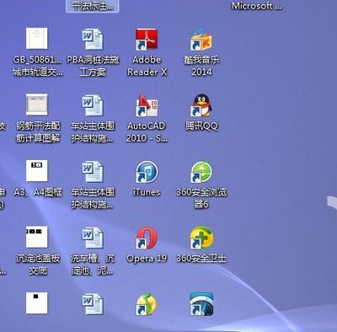Click the Microsoft label at the top
The height and width of the screenshot is (332, 337).
click(256, 6)
